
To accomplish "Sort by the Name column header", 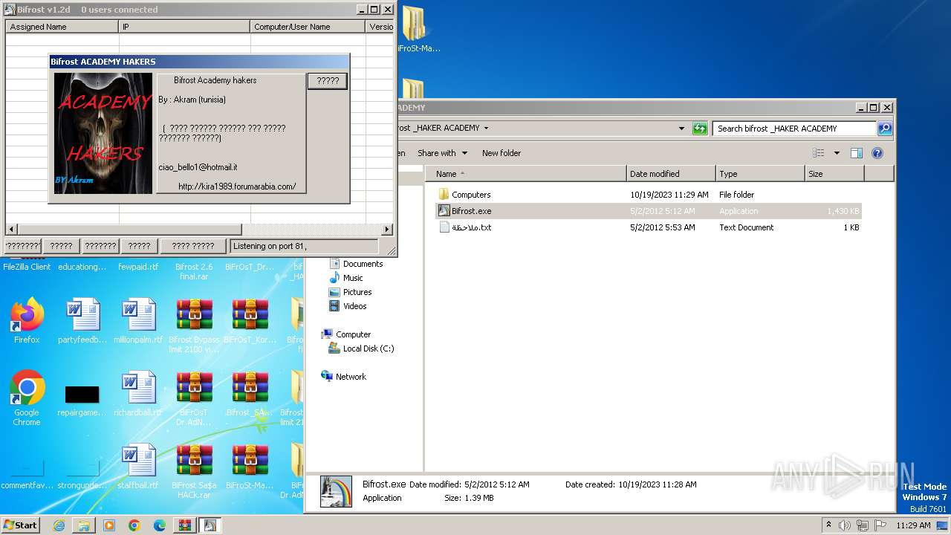I will click(526, 174).
